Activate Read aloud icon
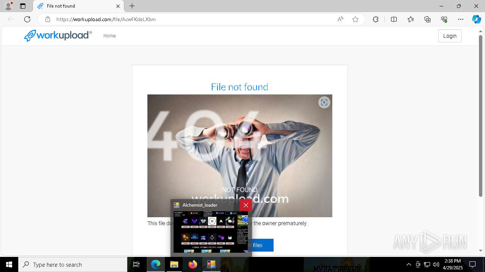 340,19
